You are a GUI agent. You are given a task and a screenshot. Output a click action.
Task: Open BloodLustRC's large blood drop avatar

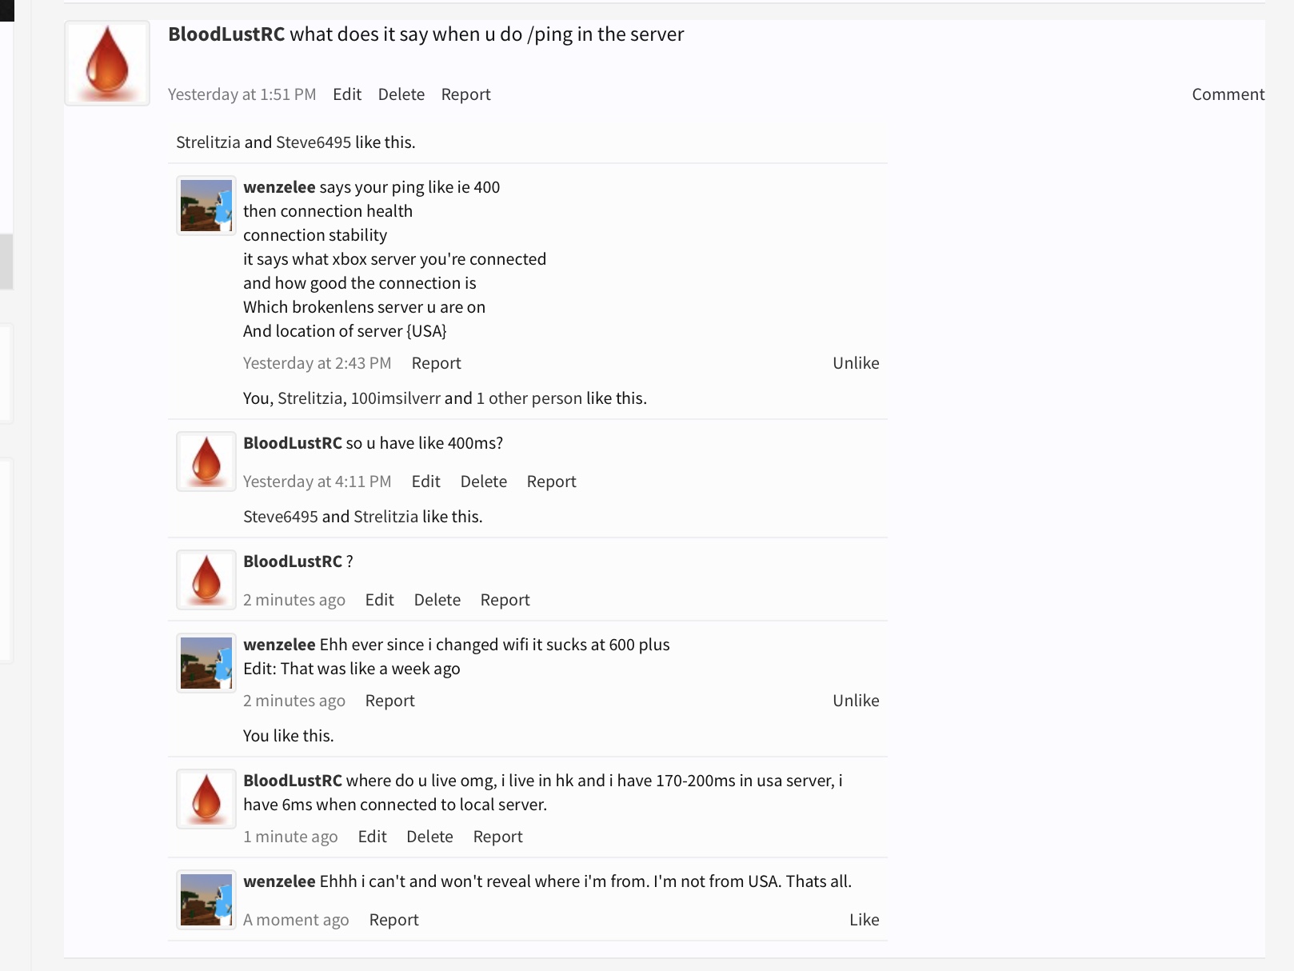tap(107, 63)
